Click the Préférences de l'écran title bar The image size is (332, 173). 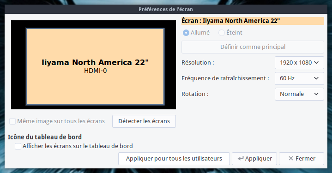click(166, 9)
